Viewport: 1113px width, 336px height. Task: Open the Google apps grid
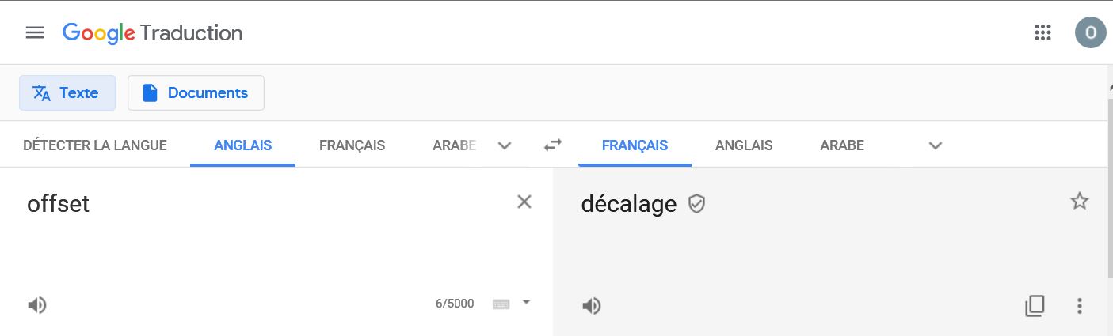pyautogui.click(x=1042, y=32)
